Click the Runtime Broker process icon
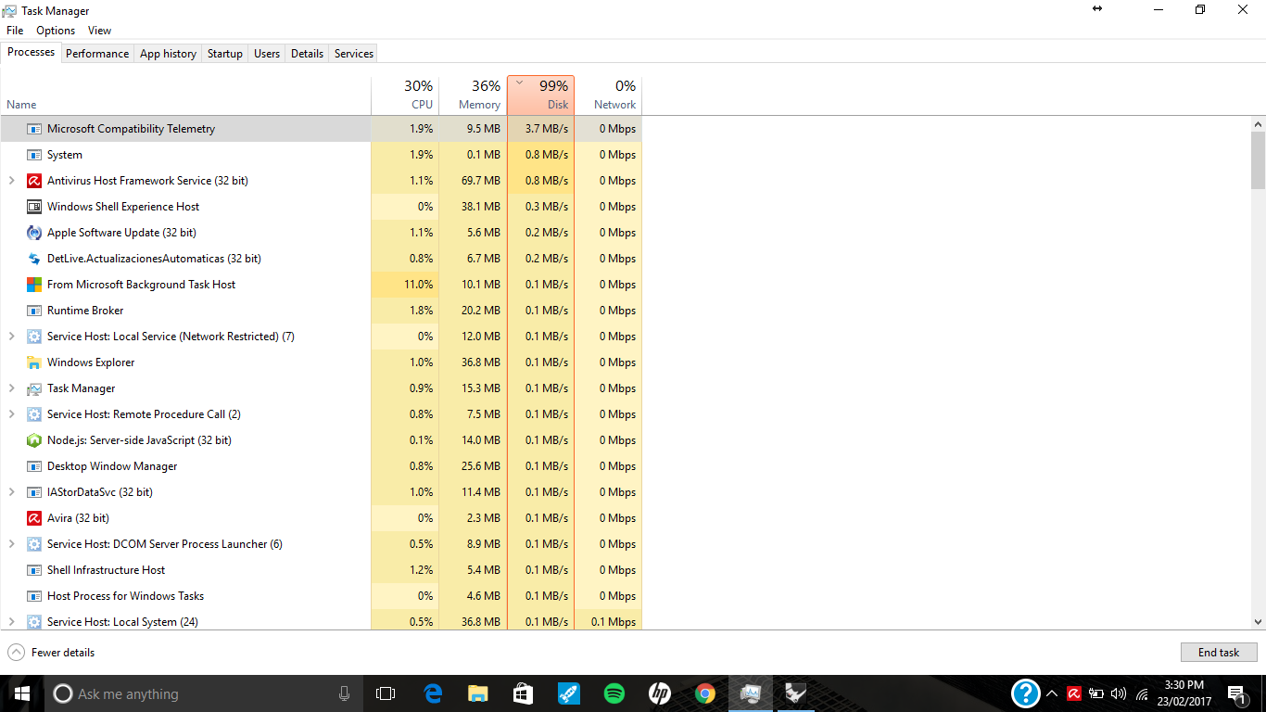Image resolution: width=1266 pixels, height=712 pixels. pos(34,311)
